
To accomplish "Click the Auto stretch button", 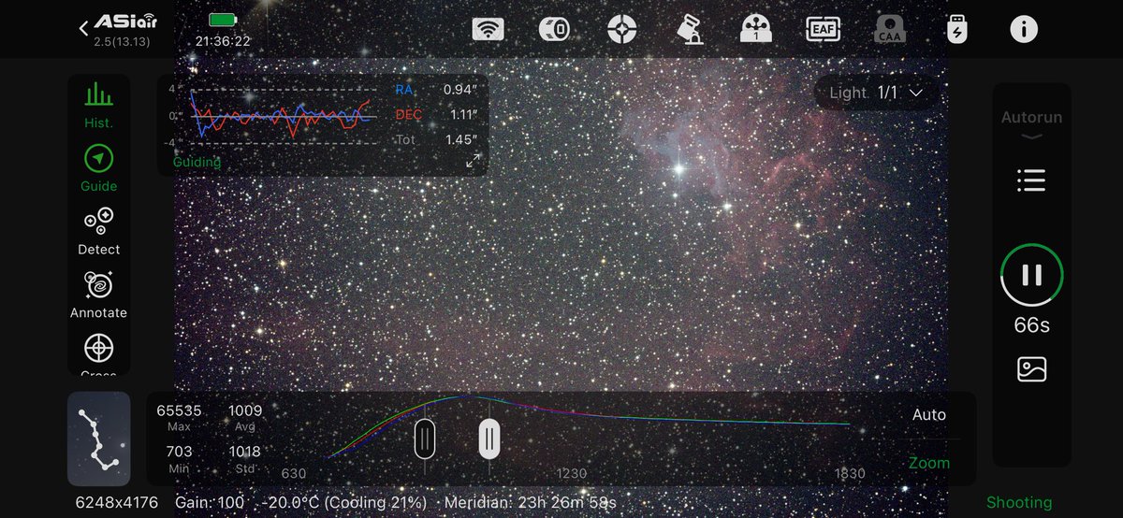I will click(x=929, y=414).
